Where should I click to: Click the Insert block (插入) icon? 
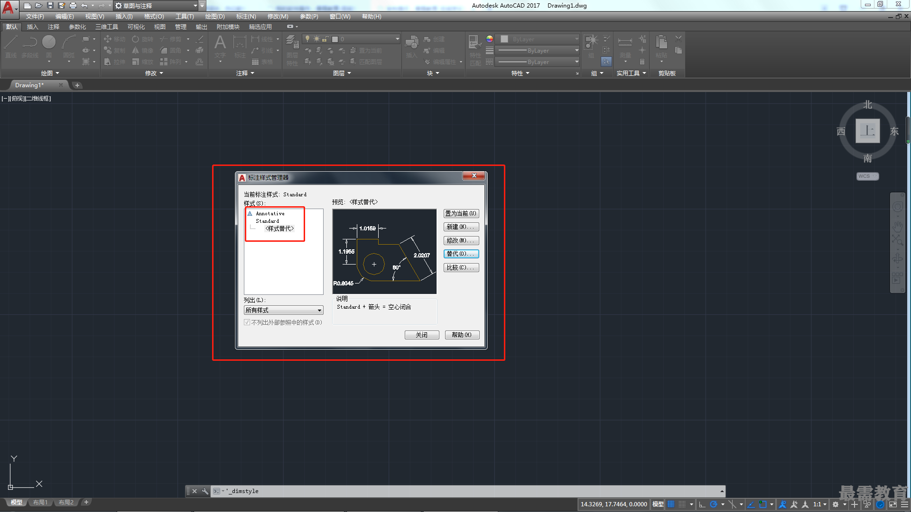[x=411, y=46]
